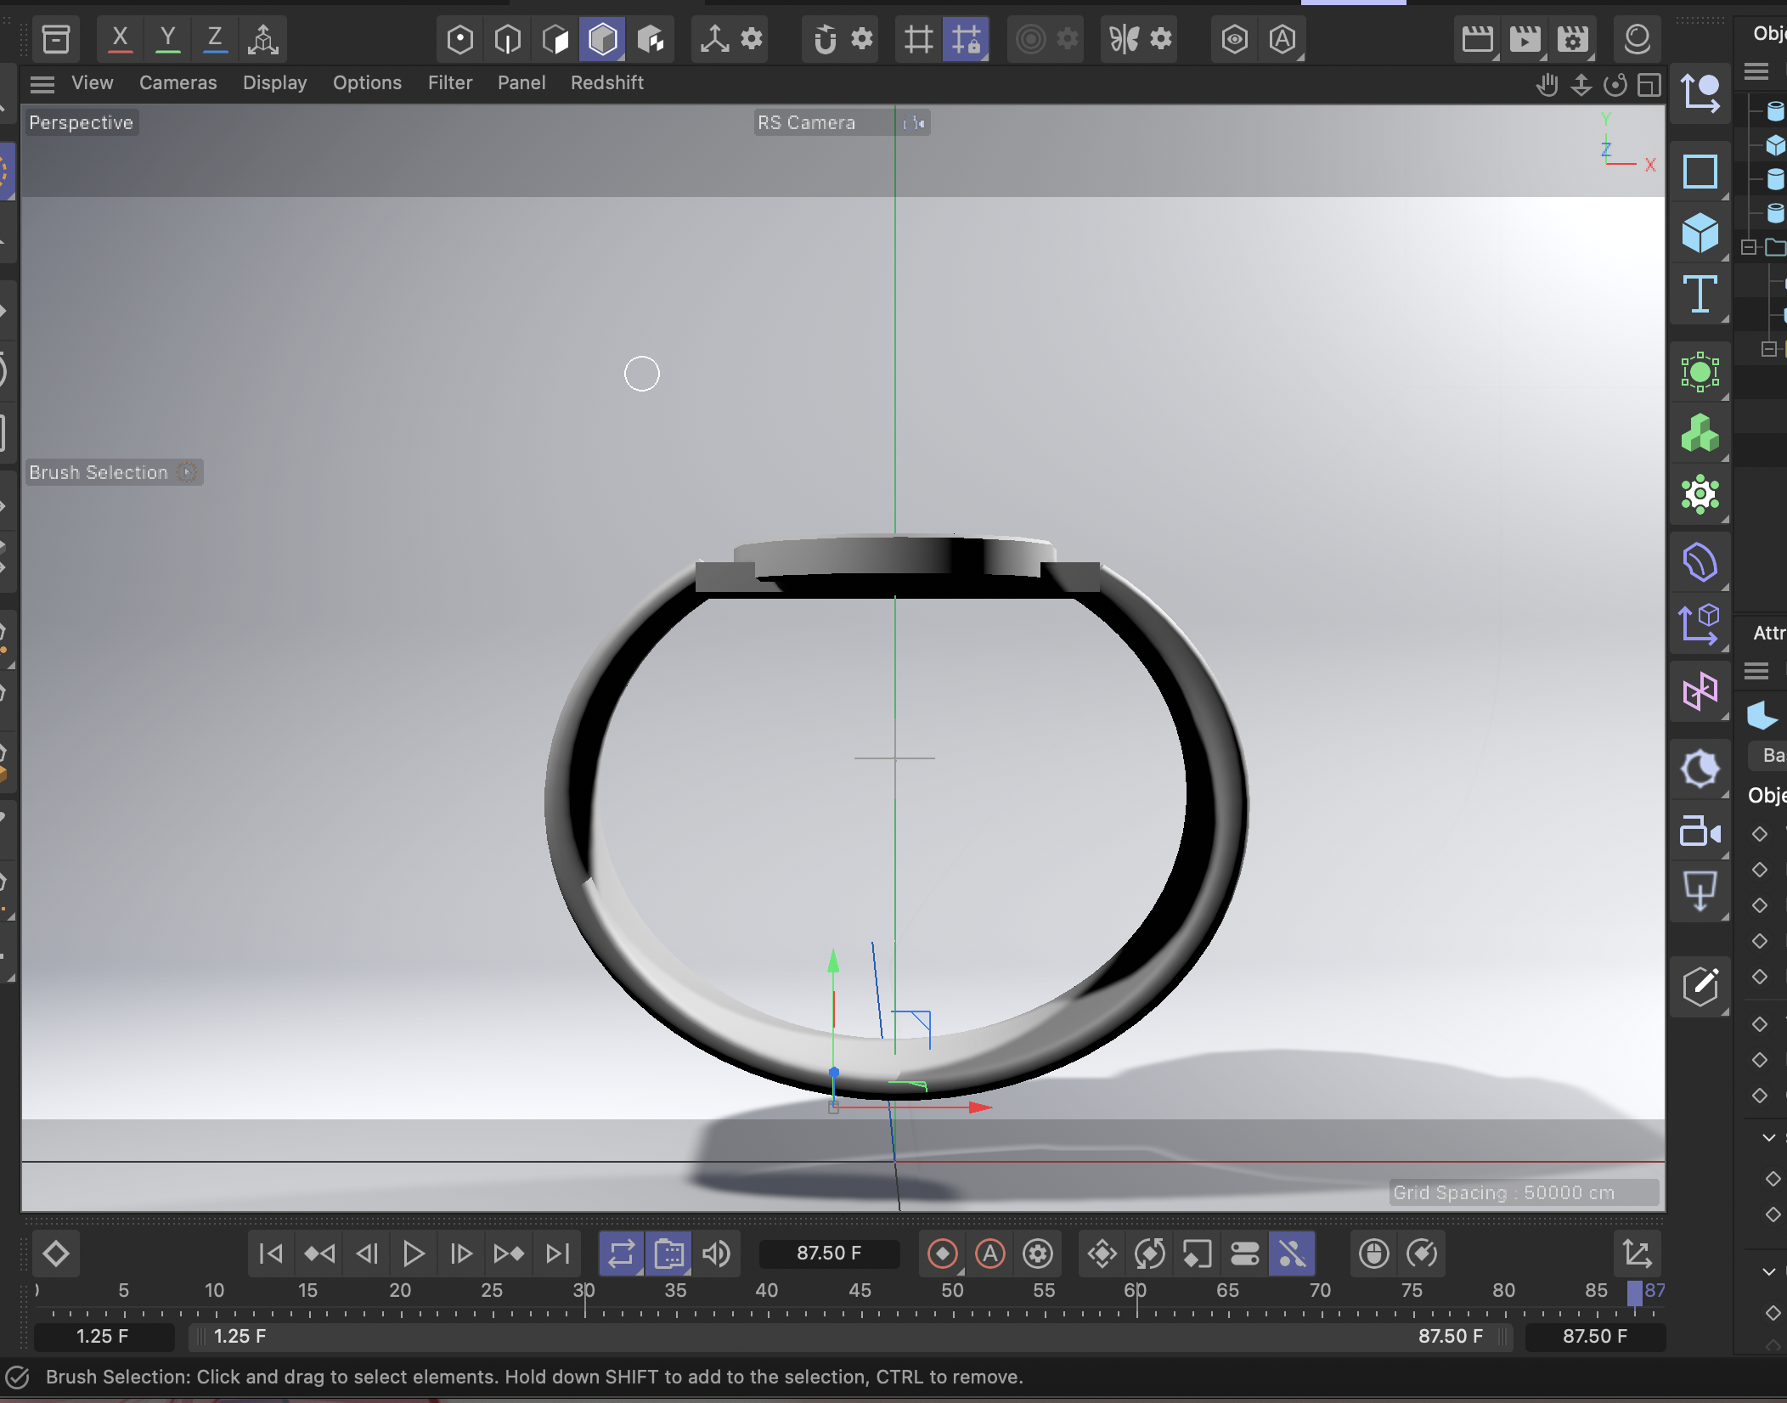Select the Text spline tool icon
Screen dimensions: 1787x1403
pyautogui.click(x=1700, y=296)
